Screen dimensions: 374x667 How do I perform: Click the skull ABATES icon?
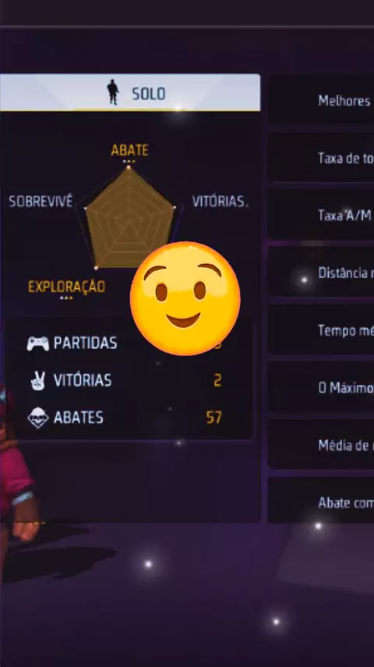37,418
